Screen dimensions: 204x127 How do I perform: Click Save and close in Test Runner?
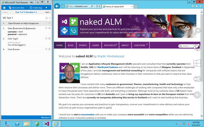pos(17,8)
